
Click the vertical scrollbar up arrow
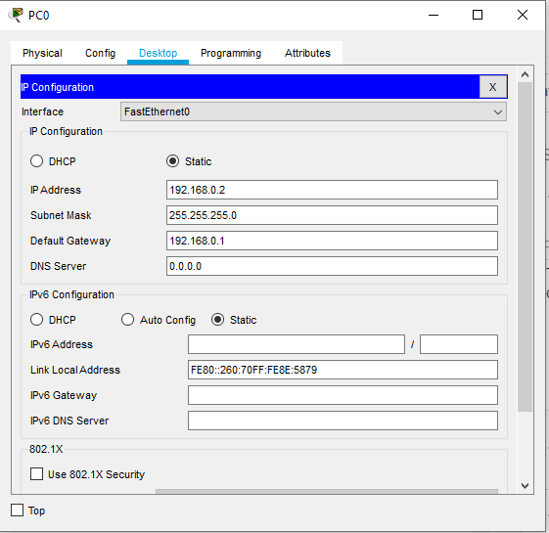pyautogui.click(x=525, y=74)
